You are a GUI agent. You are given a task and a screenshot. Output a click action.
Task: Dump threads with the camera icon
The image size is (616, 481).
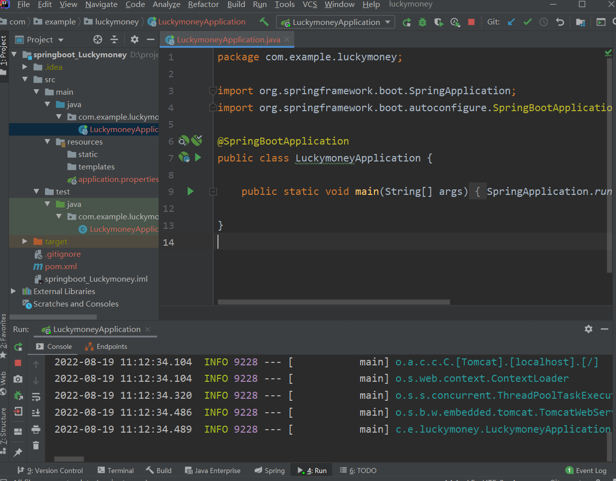pyautogui.click(x=18, y=379)
